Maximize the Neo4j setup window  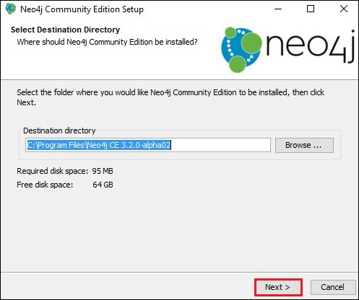point(311,9)
